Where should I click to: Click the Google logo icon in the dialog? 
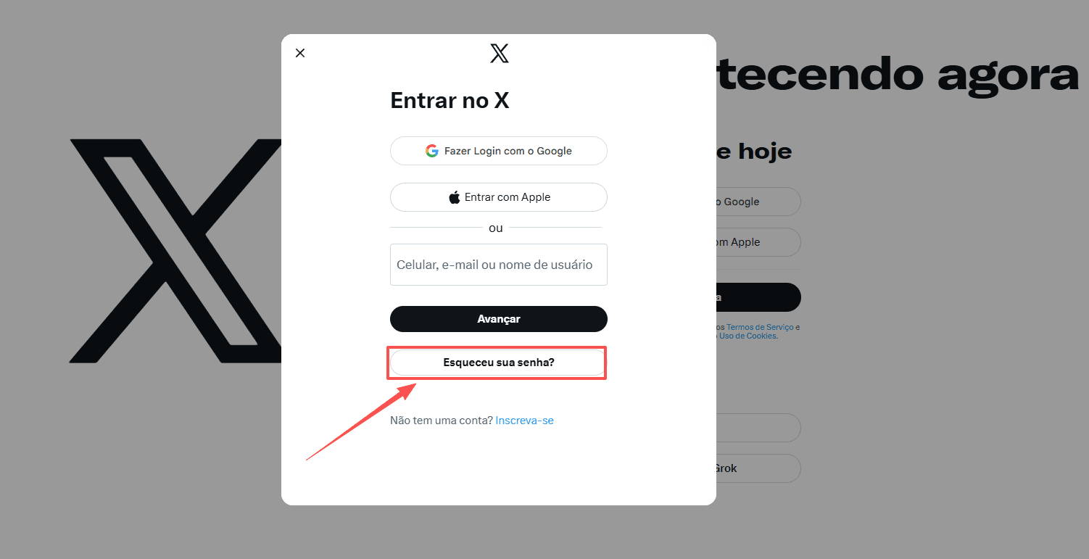coord(432,151)
